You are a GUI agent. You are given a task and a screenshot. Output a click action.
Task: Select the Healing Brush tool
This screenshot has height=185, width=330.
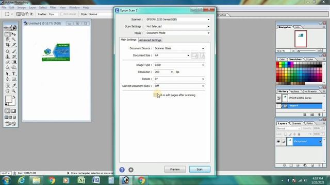pos(8,51)
